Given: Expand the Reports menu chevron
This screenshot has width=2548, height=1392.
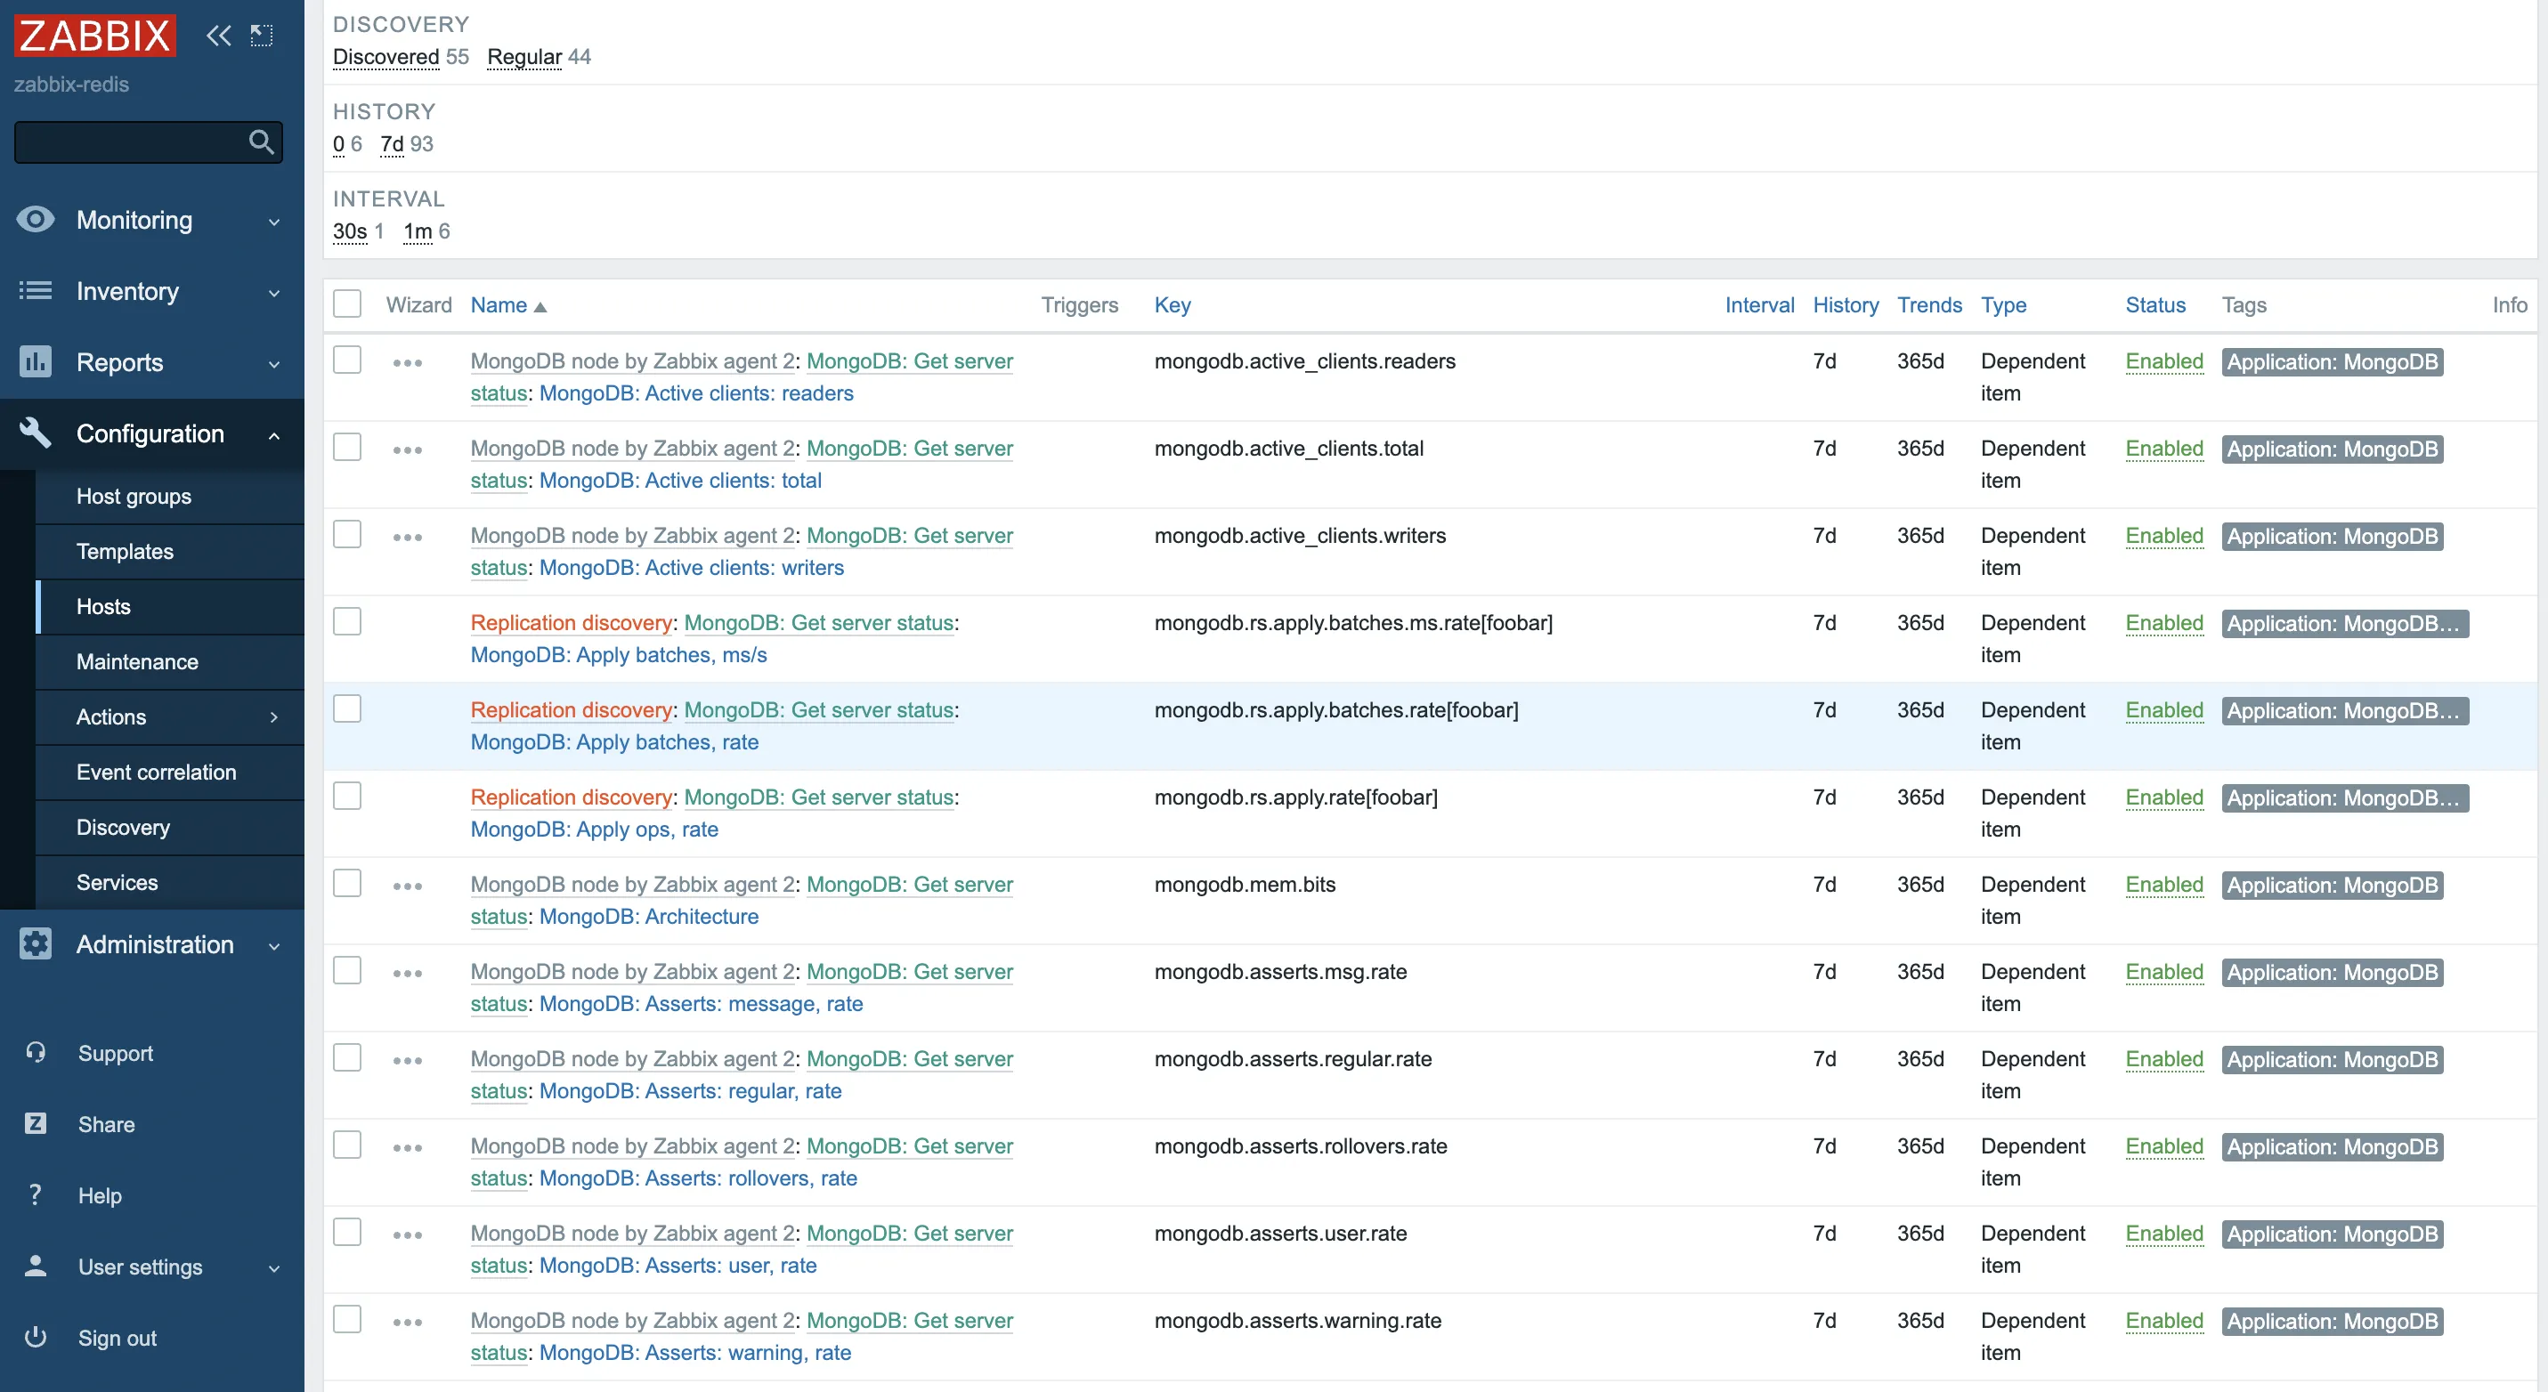Looking at the screenshot, I should (274, 364).
